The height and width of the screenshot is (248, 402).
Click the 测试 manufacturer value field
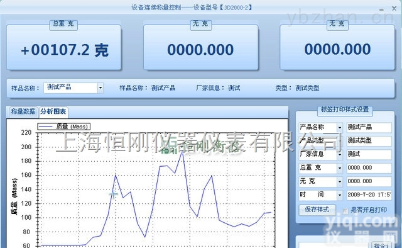click(369, 154)
